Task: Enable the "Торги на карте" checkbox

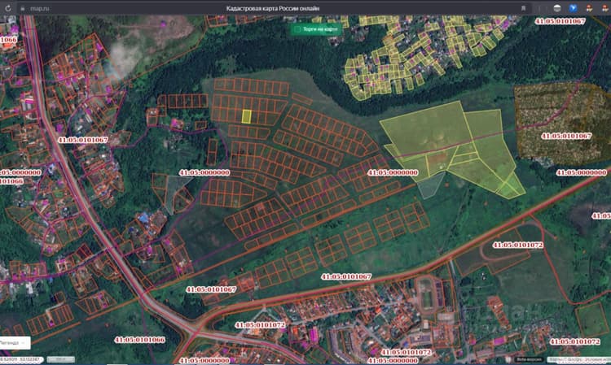Action: coord(297,29)
